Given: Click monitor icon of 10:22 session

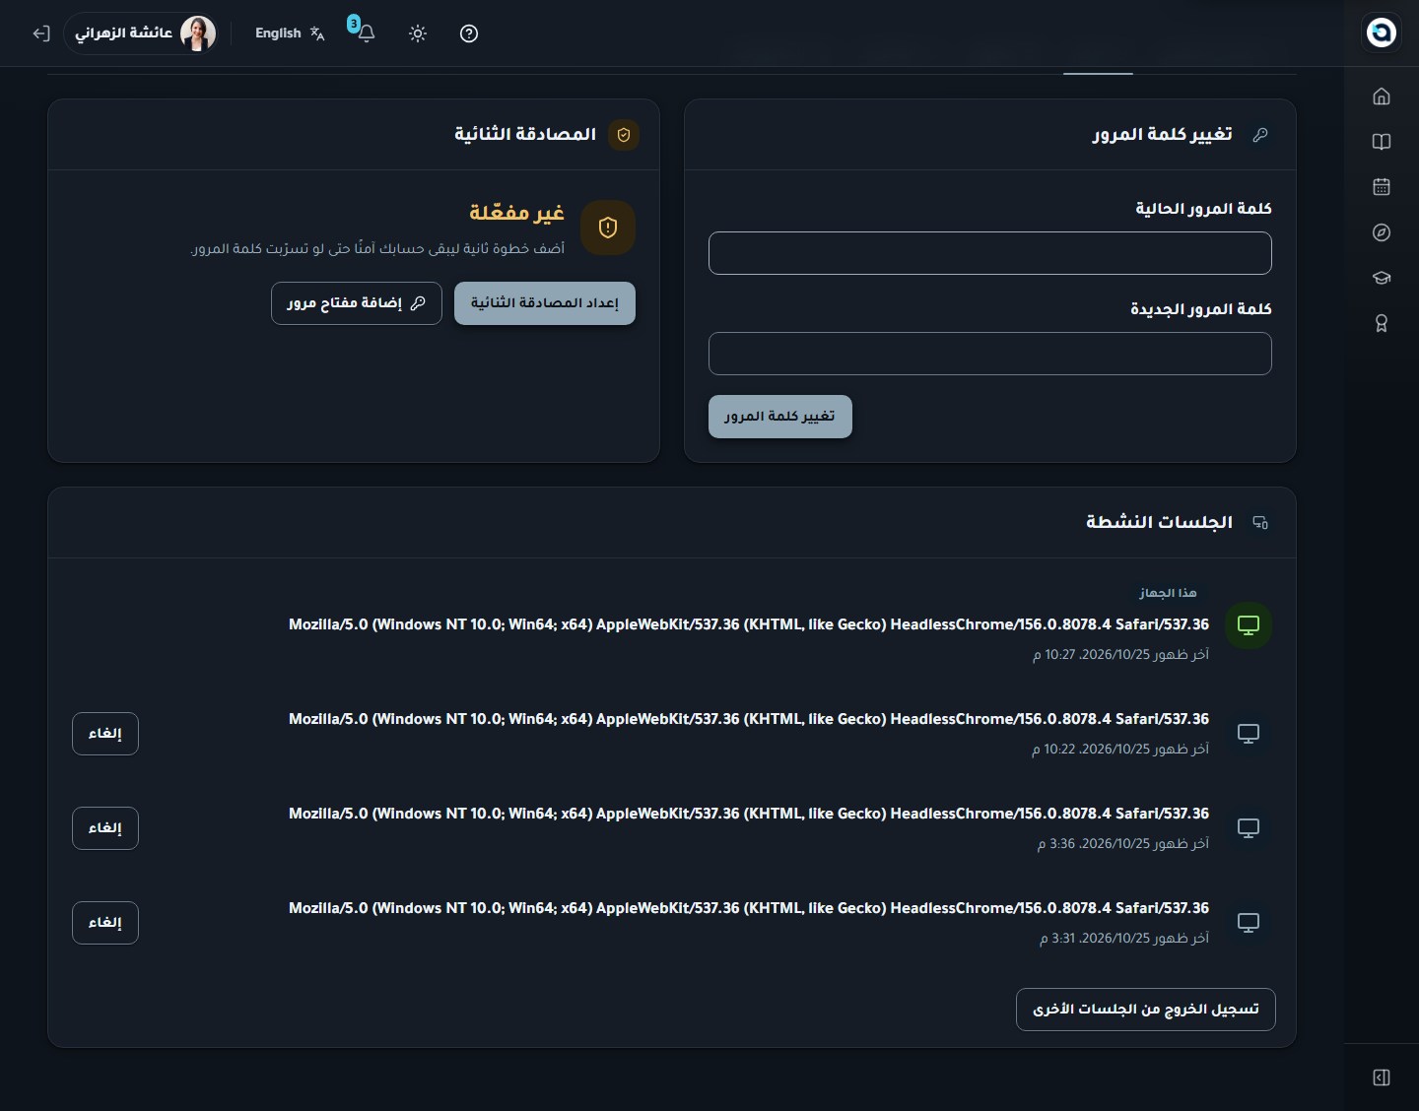Looking at the screenshot, I should [x=1249, y=734].
